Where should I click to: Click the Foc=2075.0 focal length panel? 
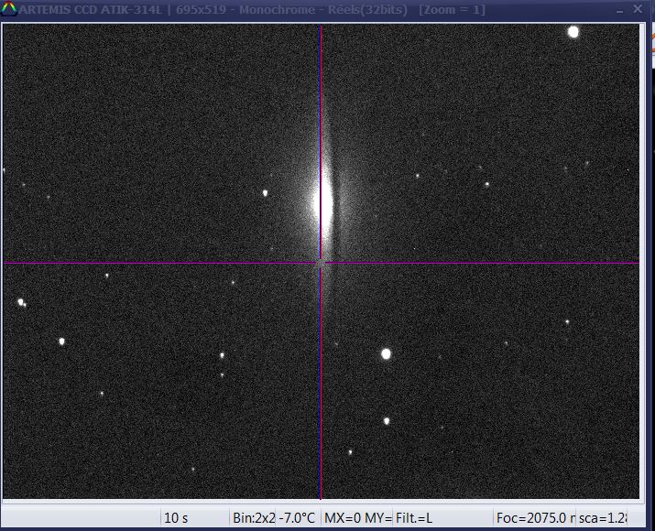click(x=534, y=518)
